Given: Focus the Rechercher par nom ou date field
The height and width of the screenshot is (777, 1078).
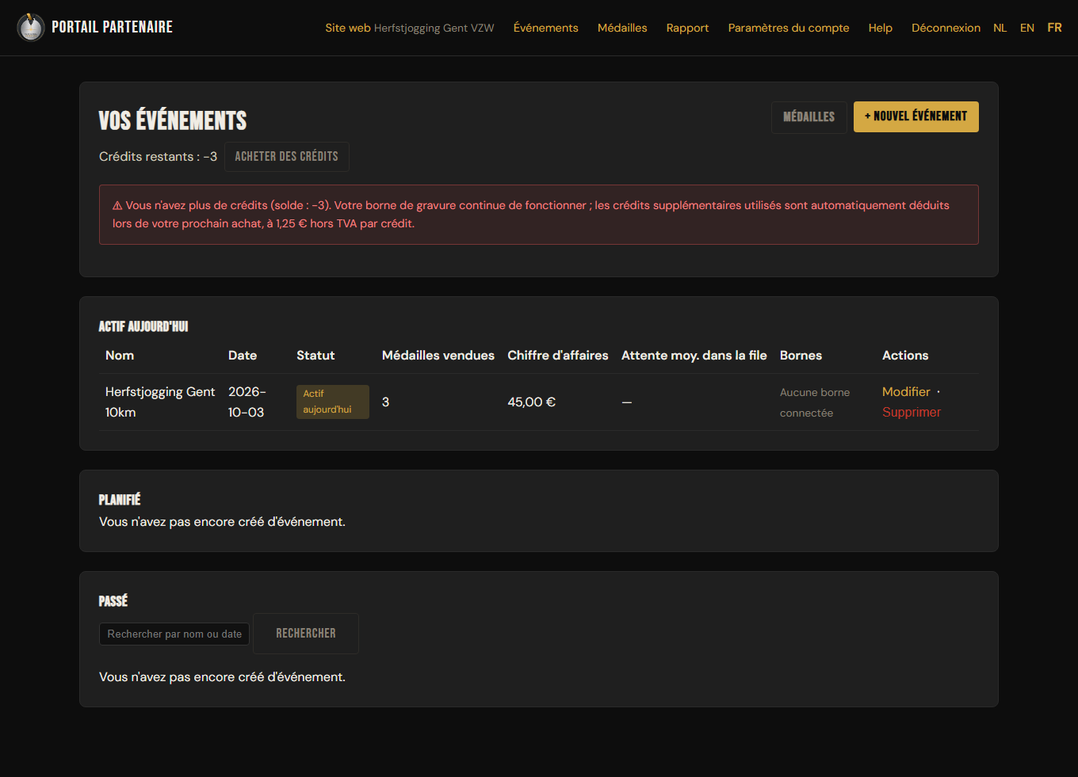Looking at the screenshot, I should pos(174,634).
